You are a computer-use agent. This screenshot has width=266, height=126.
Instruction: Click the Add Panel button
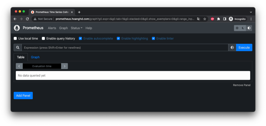point(23,96)
